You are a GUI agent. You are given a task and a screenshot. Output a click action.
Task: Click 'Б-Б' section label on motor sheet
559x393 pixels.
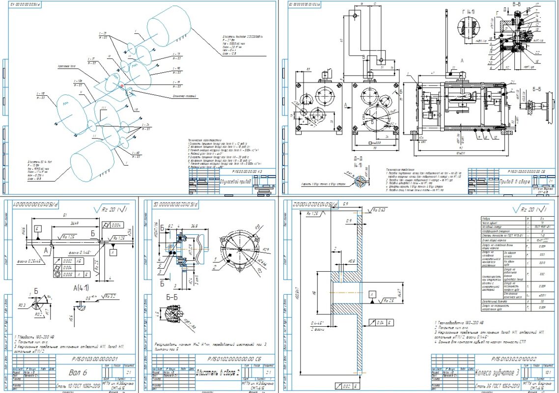click(x=172, y=297)
